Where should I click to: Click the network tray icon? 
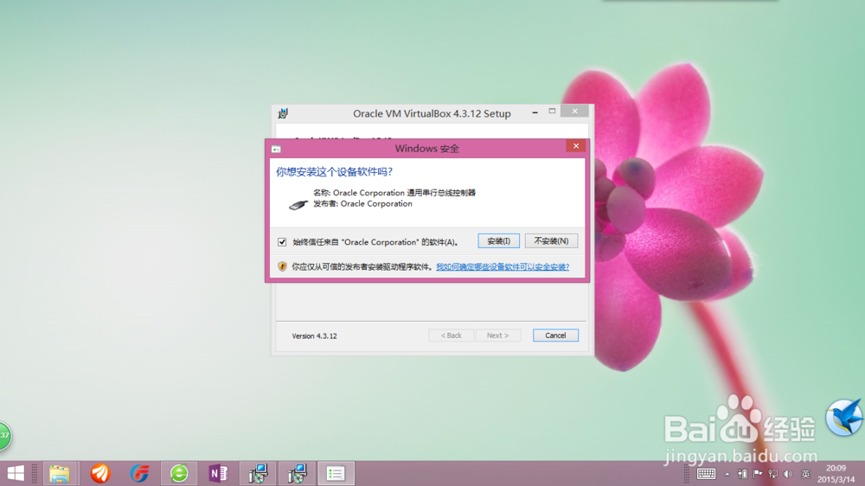point(772,474)
